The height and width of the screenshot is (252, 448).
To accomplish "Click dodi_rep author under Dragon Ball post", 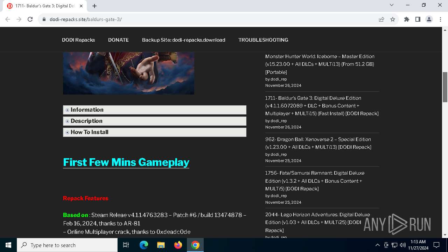I will tap(279, 154).
